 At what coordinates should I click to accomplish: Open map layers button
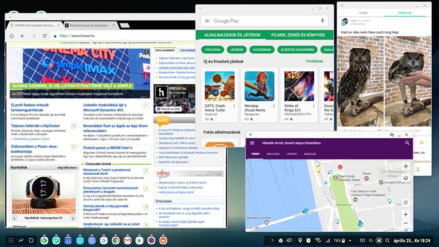coord(406,178)
